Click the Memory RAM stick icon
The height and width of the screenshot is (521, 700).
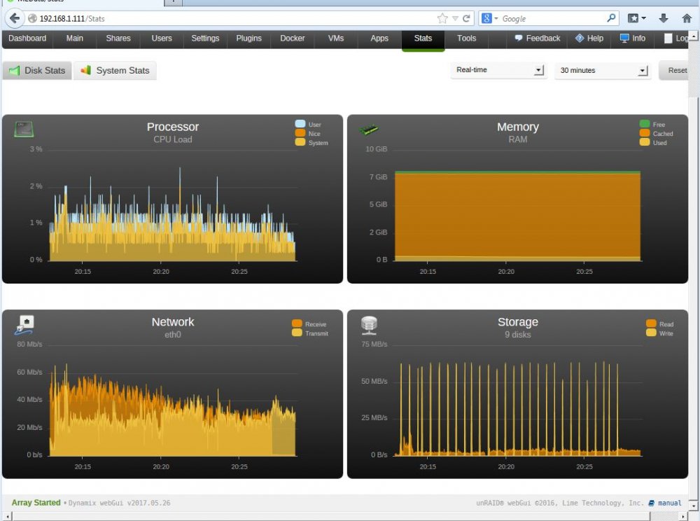point(369,130)
